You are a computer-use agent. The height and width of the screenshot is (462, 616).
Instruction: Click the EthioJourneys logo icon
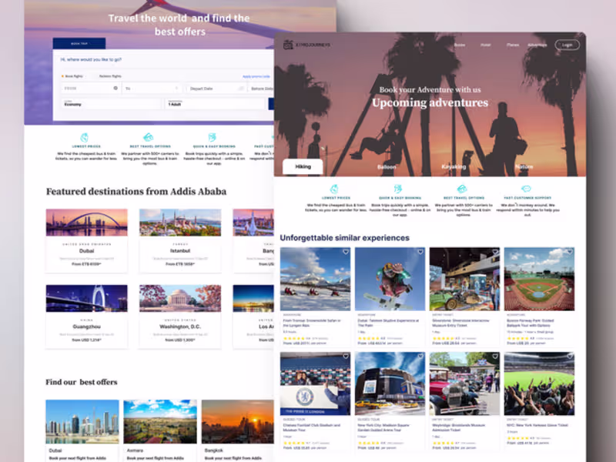coord(288,45)
